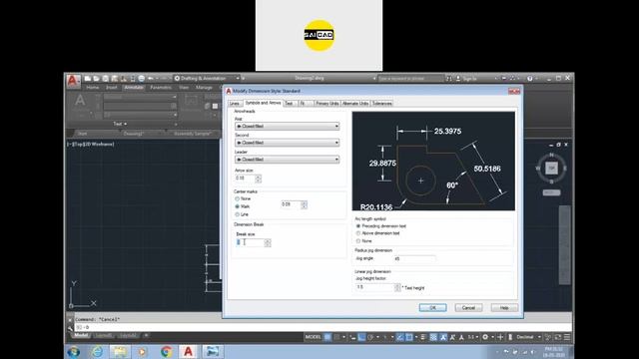Select the Mark center mark radio button

coord(238,206)
